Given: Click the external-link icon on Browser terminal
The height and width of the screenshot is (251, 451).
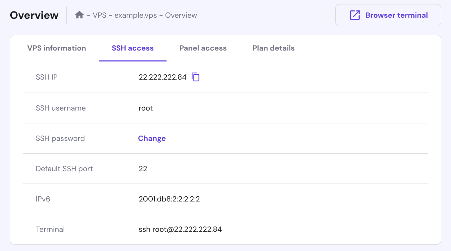Looking at the screenshot, I should click(x=355, y=15).
